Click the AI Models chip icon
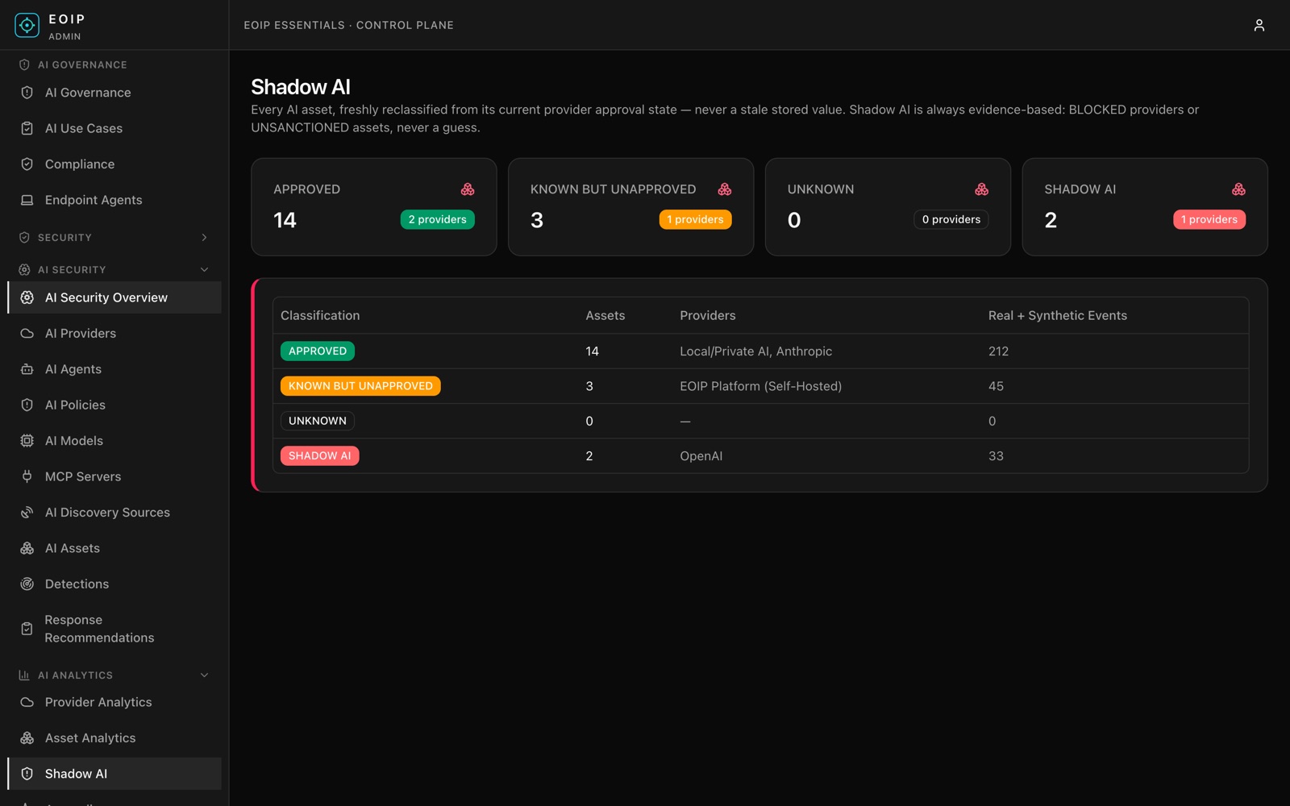Image resolution: width=1290 pixels, height=806 pixels. tap(27, 441)
